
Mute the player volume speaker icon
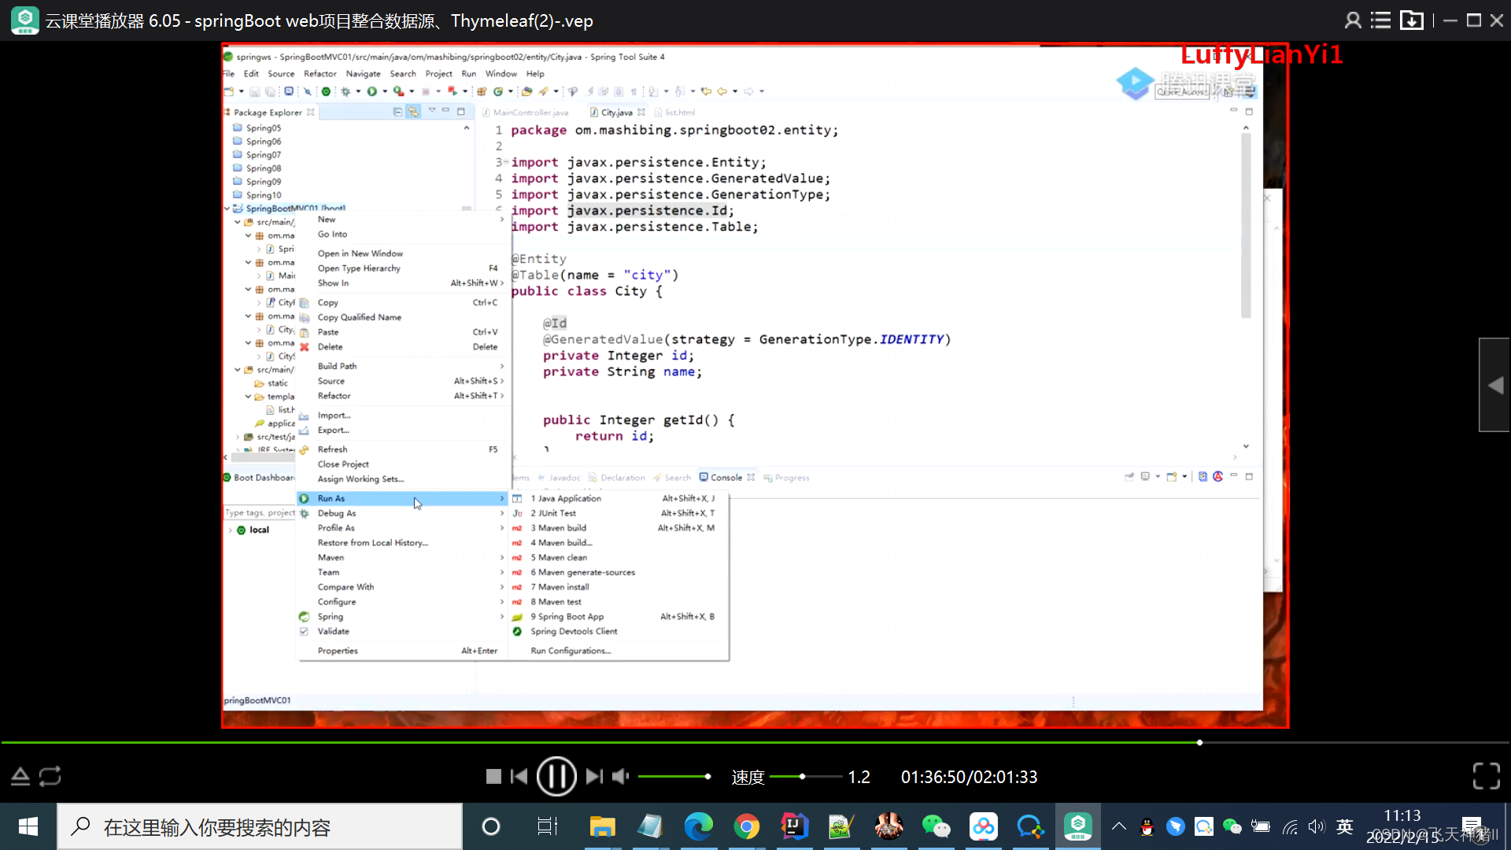620,777
